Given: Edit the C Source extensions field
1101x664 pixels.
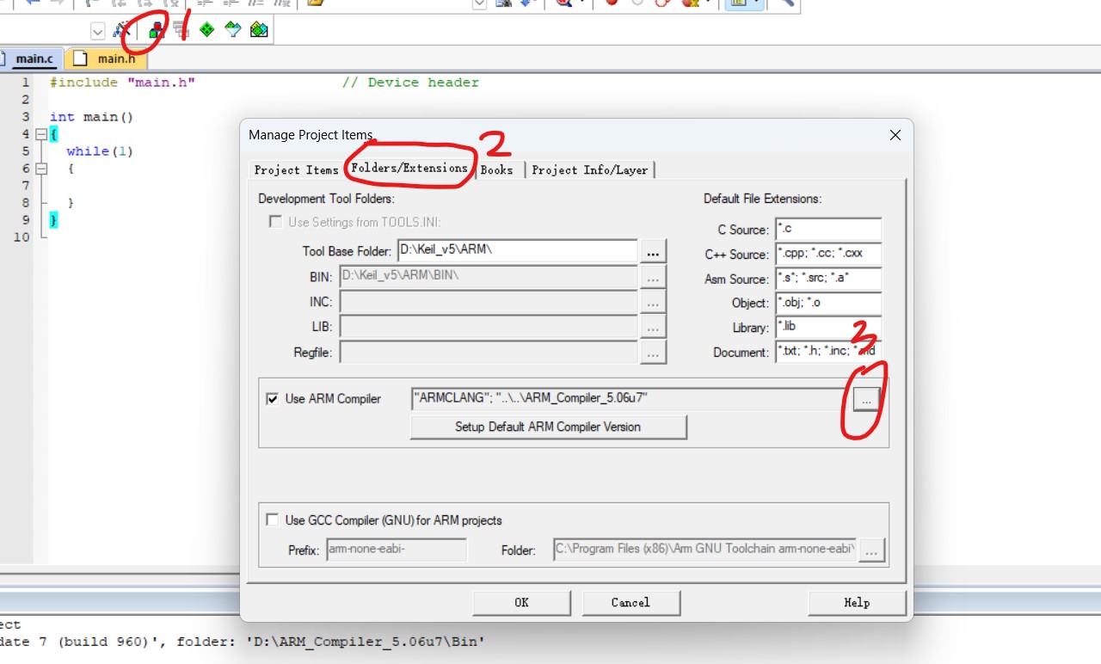Looking at the screenshot, I should point(828,230).
